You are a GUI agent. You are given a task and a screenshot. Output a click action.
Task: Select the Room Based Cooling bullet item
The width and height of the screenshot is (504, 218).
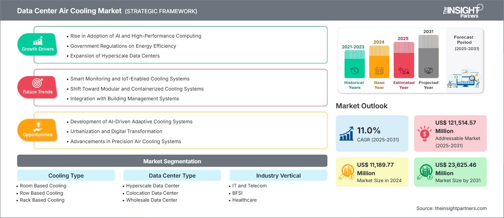pyautogui.click(x=42, y=186)
